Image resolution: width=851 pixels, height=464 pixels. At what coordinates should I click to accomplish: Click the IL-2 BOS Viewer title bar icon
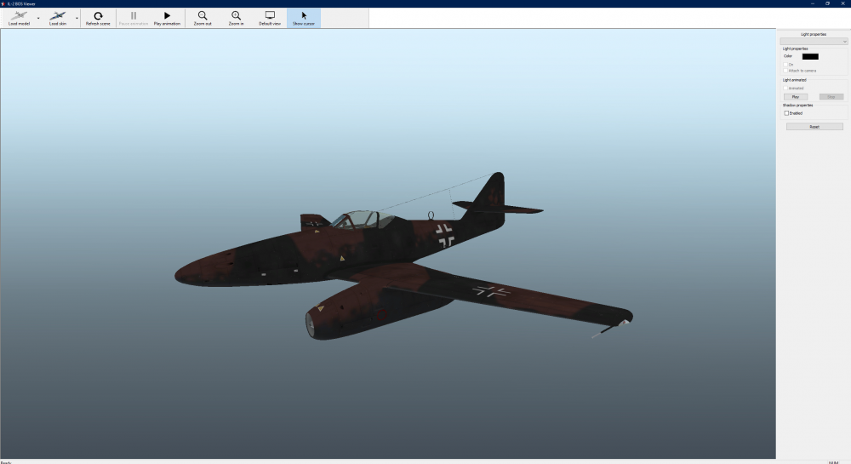pos(3,3)
